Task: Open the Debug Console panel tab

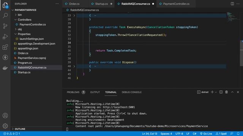Action: coord(132,92)
